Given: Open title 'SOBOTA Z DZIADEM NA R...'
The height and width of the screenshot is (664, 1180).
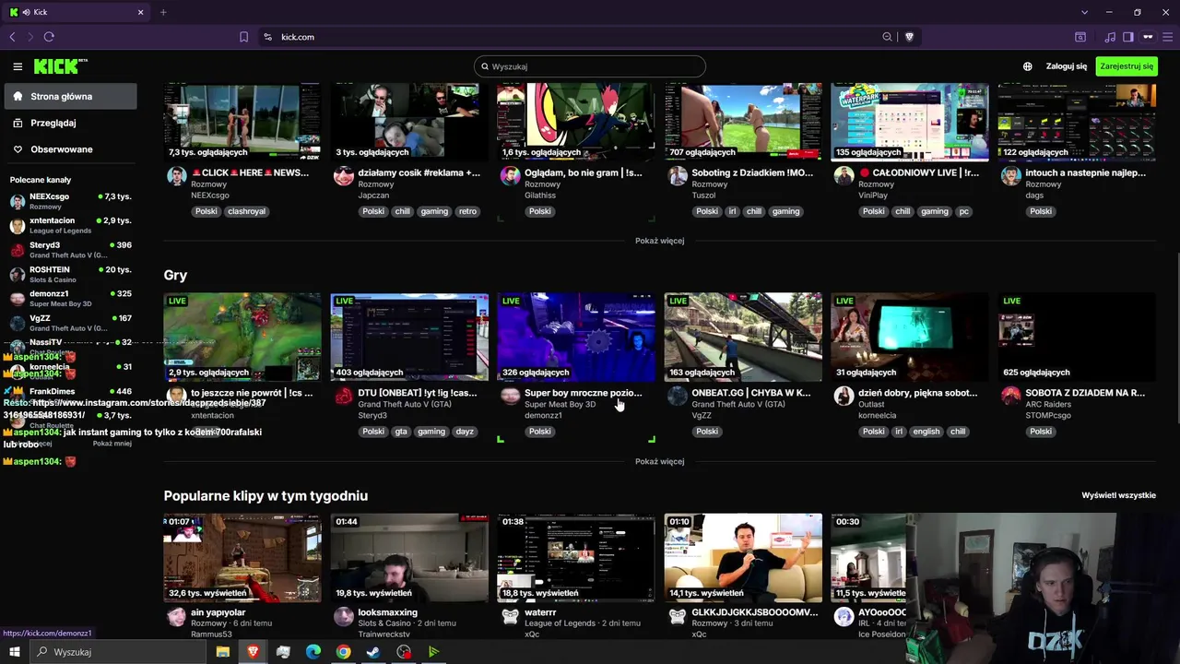Looking at the screenshot, I should coord(1085,393).
